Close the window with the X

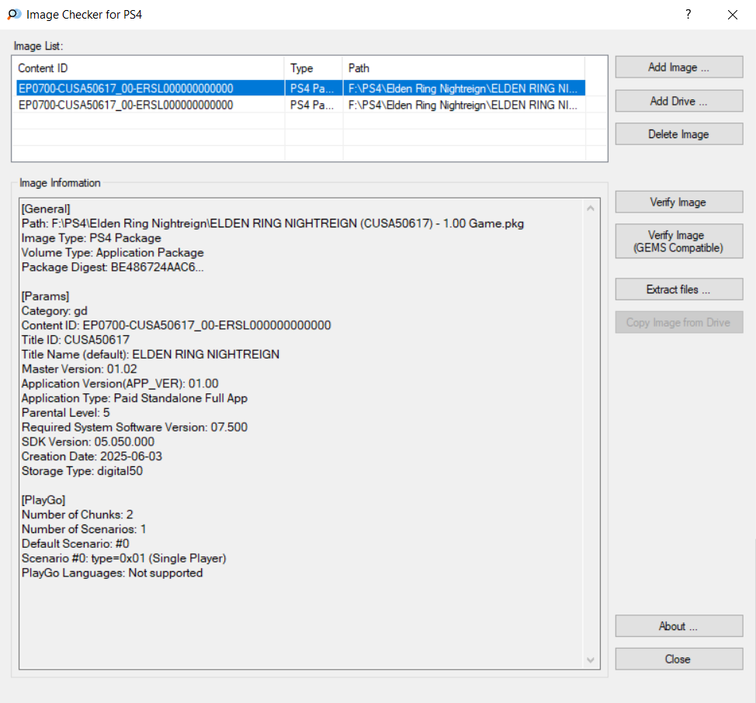tap(733, 15)
